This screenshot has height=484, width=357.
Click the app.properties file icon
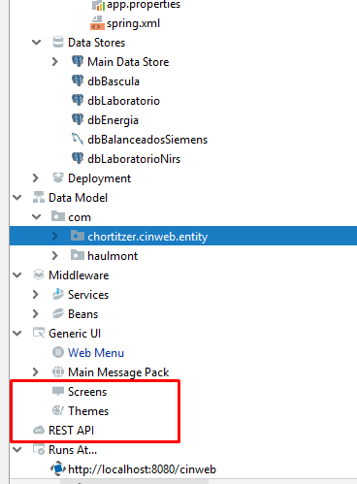coord(98,5)
